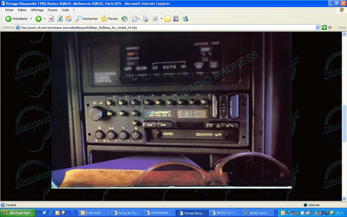Switch to METRA 71-17... taskbar window

[225, 213]
